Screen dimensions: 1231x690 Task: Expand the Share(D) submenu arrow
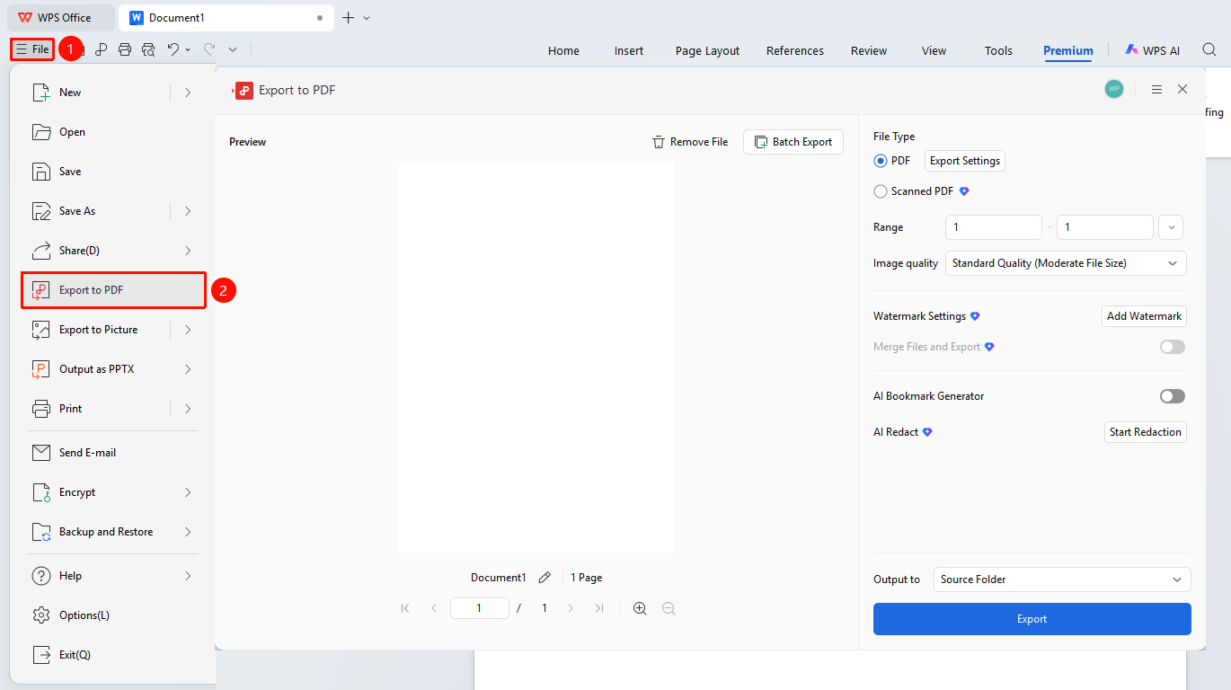point(188,251)
